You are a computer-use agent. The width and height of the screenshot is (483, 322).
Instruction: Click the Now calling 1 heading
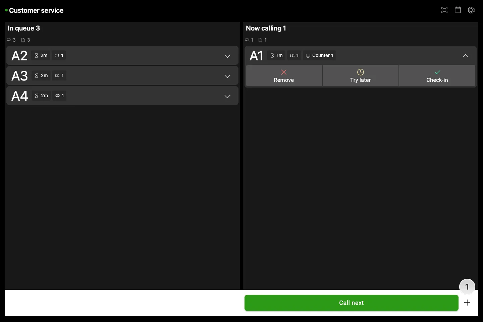[266, 28]
